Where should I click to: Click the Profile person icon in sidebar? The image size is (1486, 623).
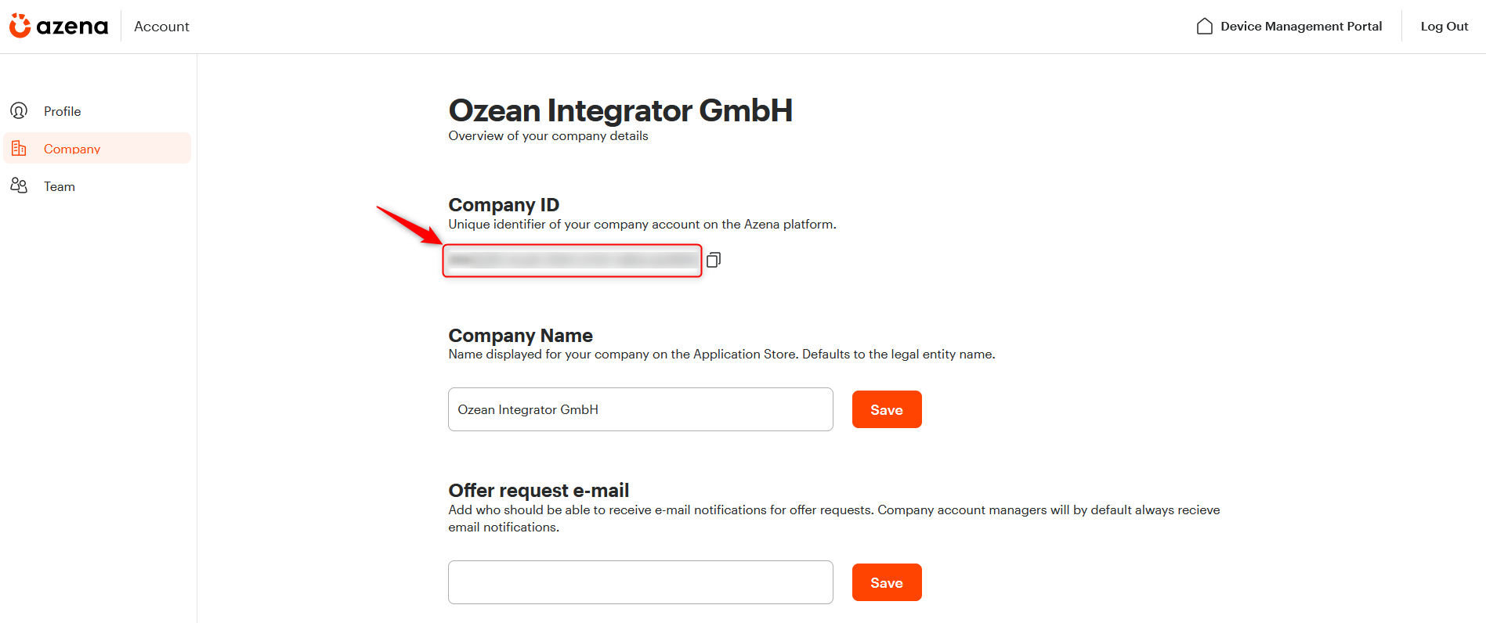19,110
